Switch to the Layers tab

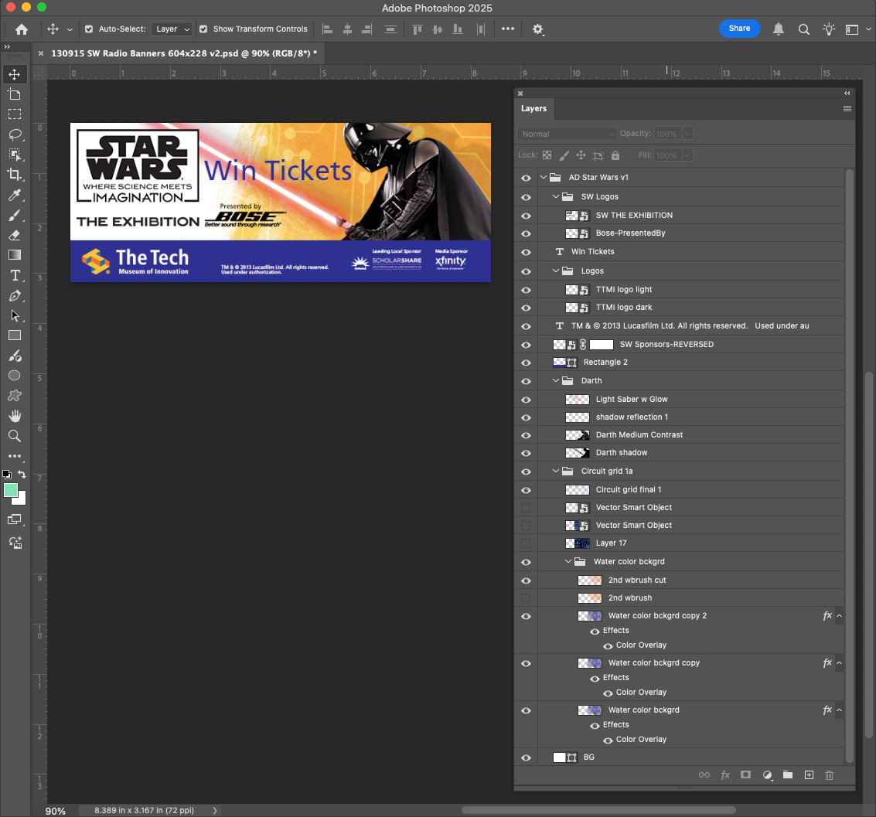533,108
